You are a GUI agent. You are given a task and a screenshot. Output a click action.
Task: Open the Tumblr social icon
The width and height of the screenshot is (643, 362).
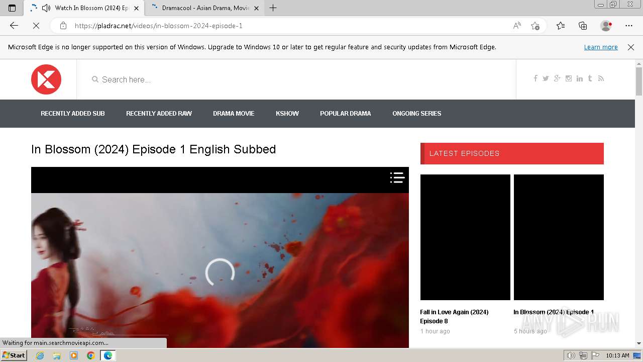590,78
